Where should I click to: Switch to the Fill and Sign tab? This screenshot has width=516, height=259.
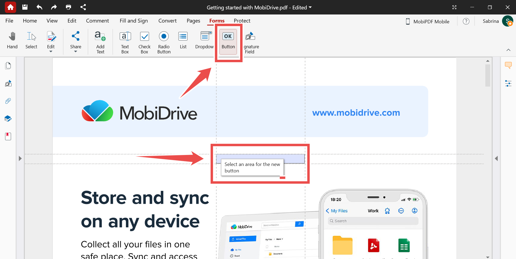[x=134, y=21]
